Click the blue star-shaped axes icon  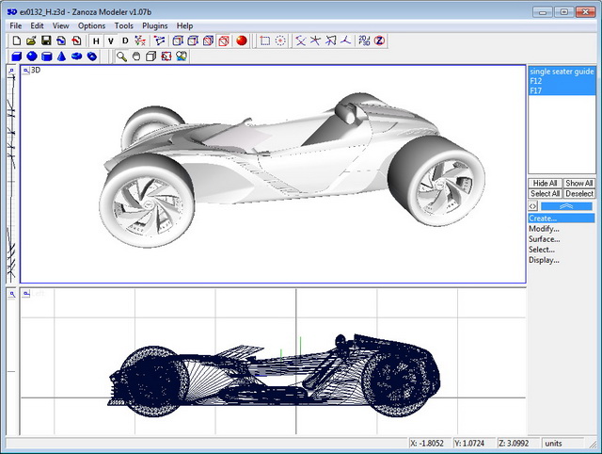pyautogui.click(x=315, y=41)
